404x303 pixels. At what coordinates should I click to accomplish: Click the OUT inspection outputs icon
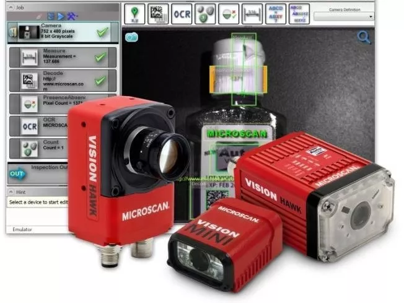pos(17,174)
